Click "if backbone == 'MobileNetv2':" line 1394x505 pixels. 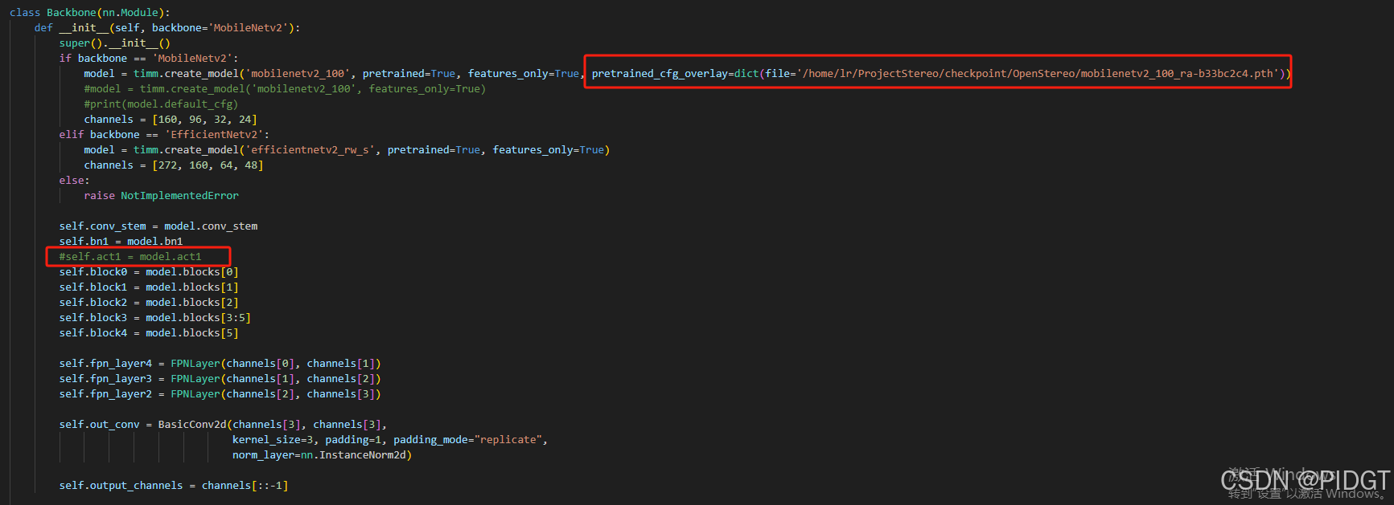(x=149, y=58)
